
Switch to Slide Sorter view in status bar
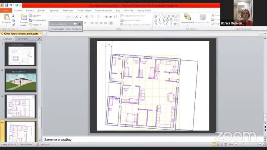click(x=218, y=145)
